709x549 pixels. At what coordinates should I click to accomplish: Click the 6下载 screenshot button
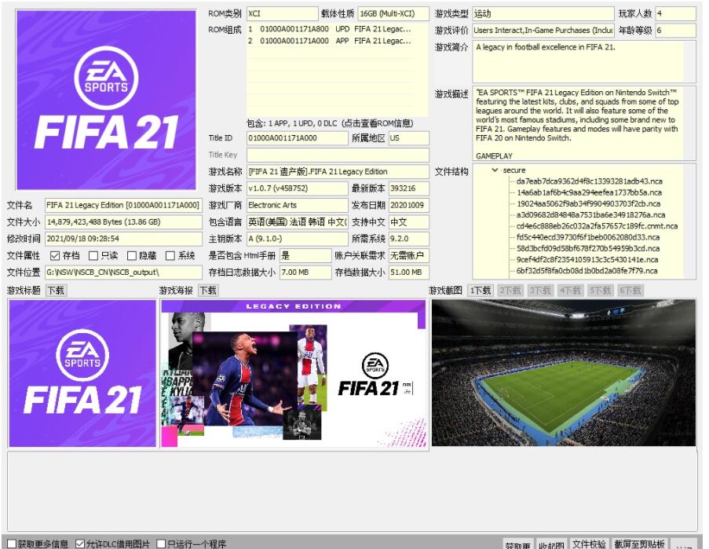coord(630,291)
